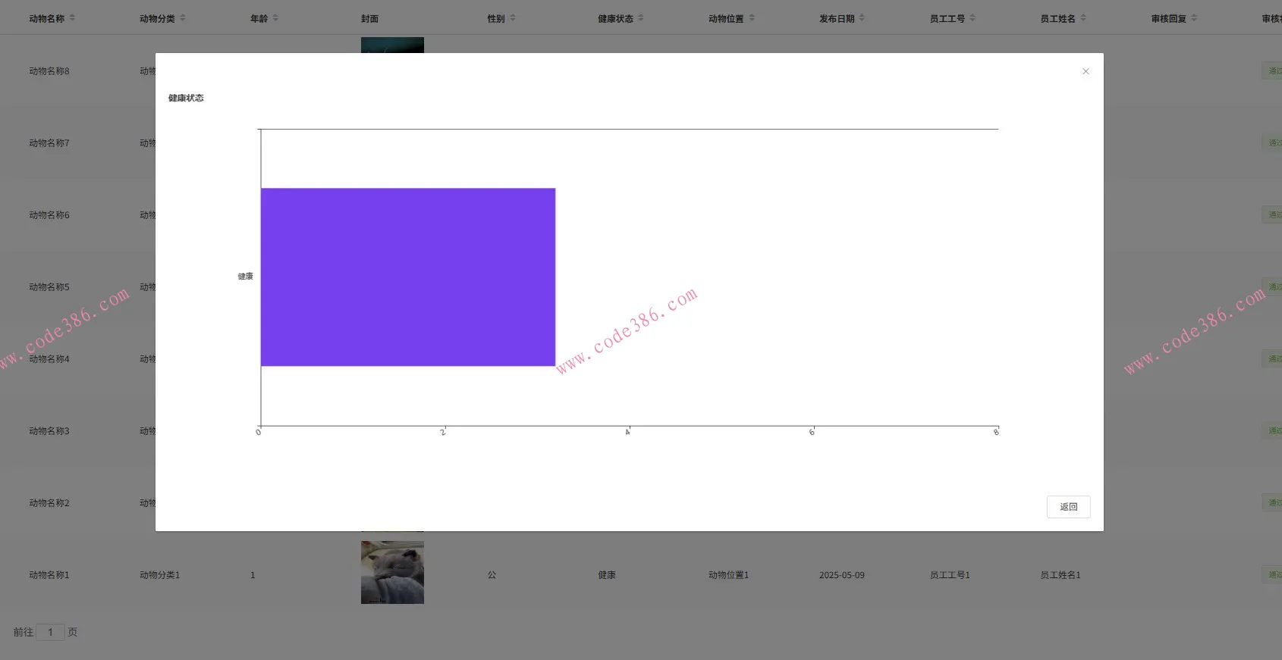Open cat cover thumbnail for 动物名称1
1282x660 pixels.
[x=392, y=572]
